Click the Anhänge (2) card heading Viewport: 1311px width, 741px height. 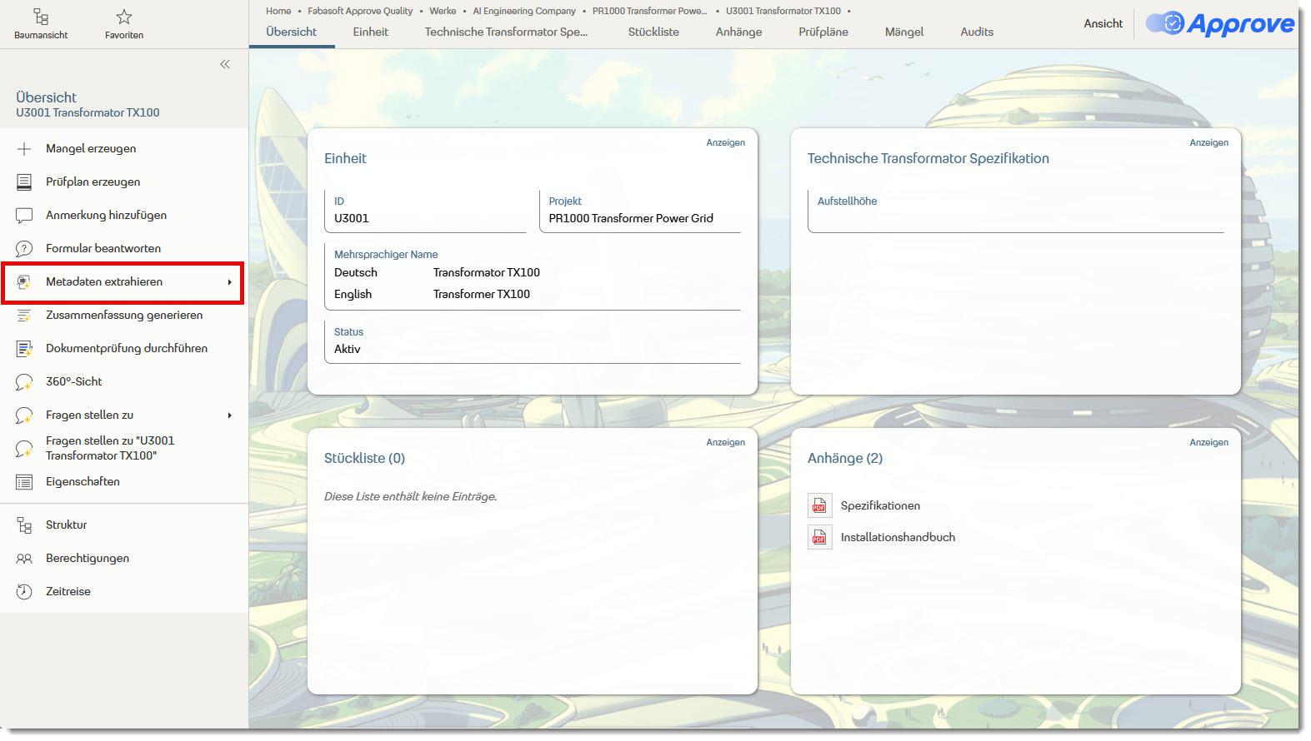[x=845, y=459]
